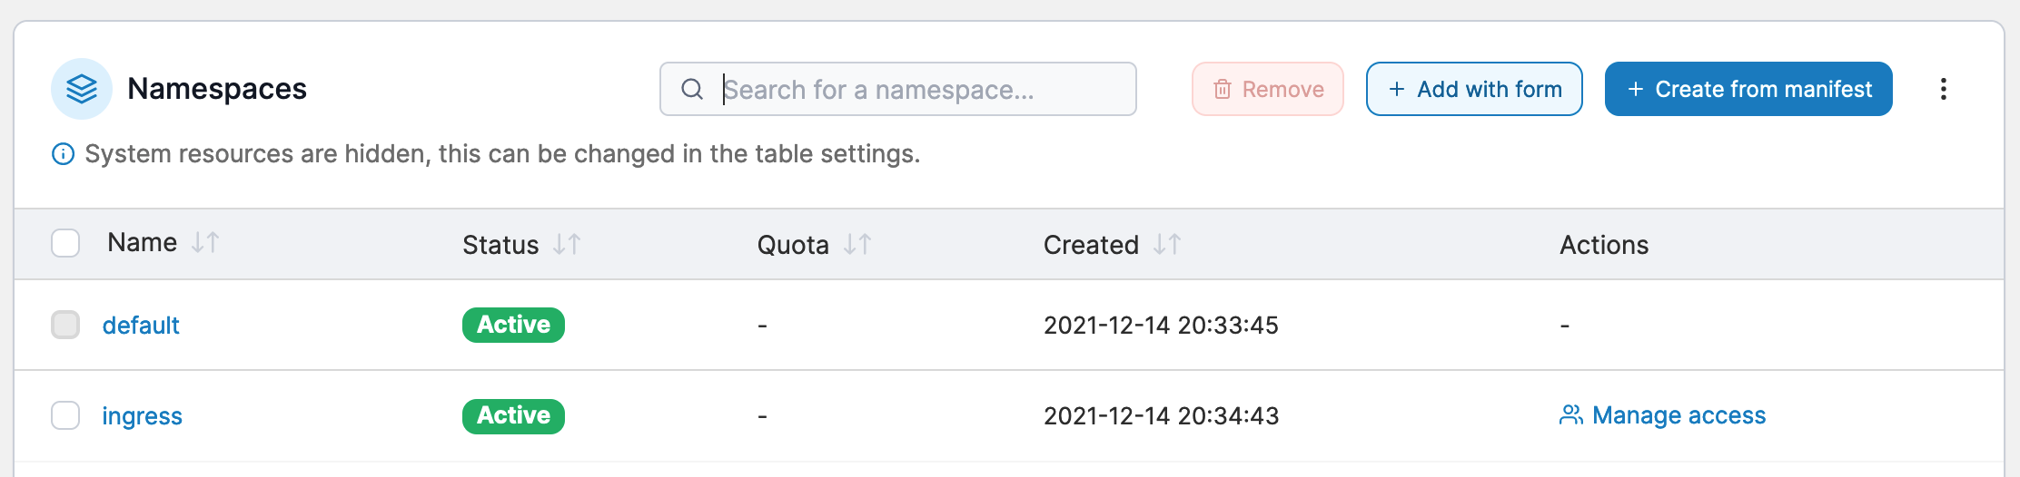Viewport: 2020px width, 477px height.
Task: Sort by Created using the arrows icon
Action: coord(1167,244)
